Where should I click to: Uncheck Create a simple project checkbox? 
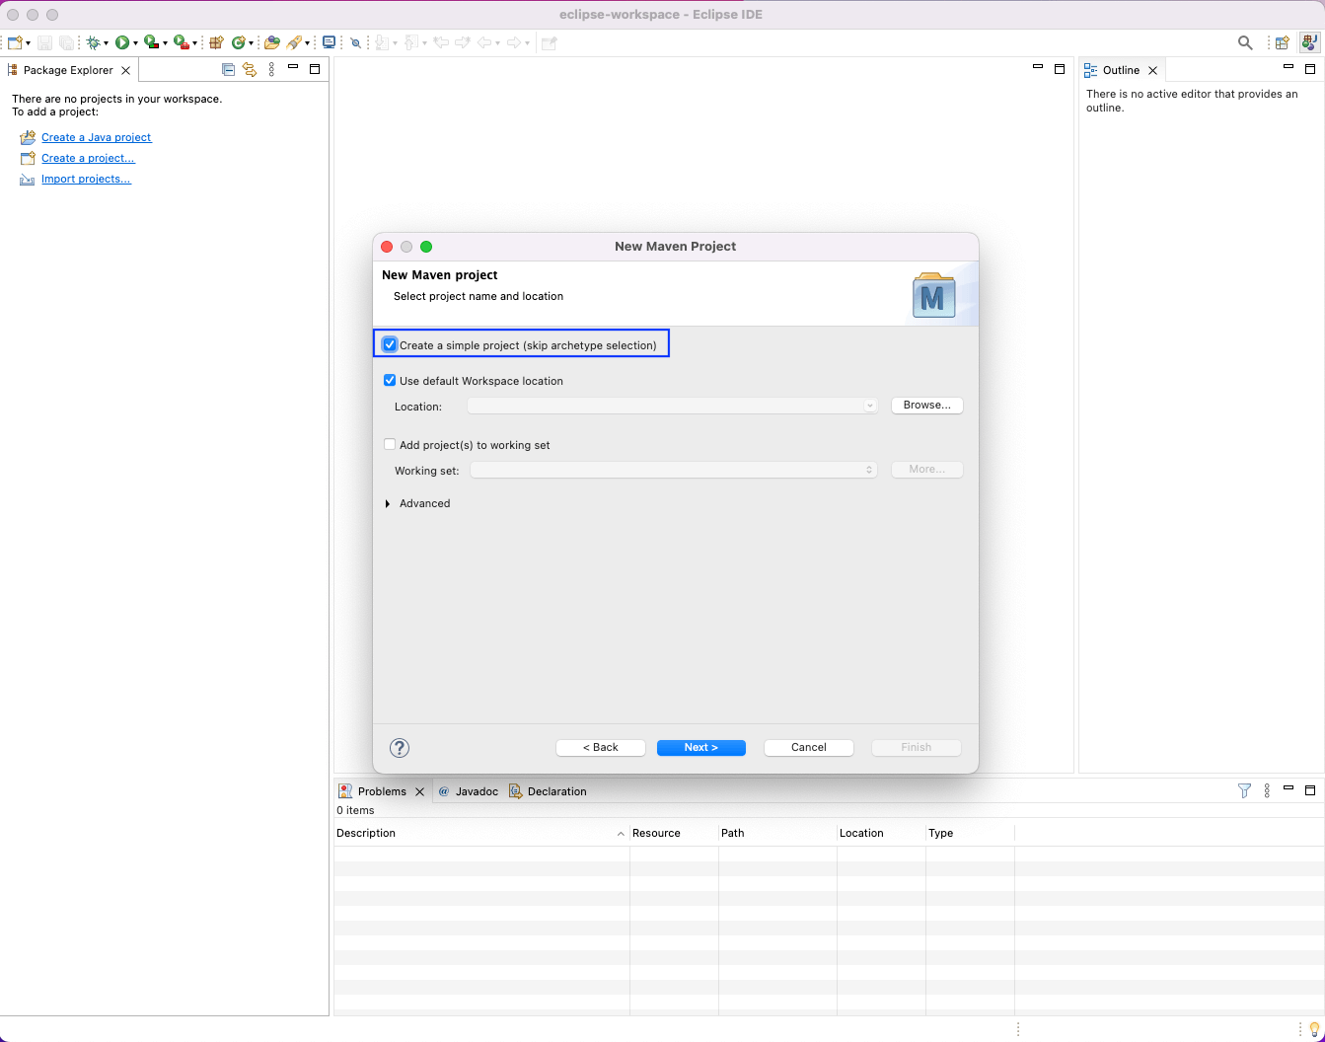pos(390,345)
